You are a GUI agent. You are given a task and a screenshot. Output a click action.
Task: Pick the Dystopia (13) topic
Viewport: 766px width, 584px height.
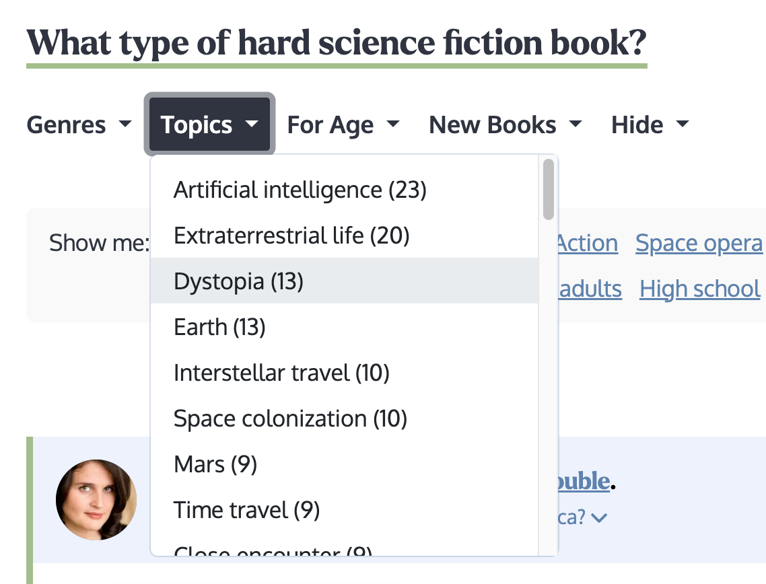point(345,281)
